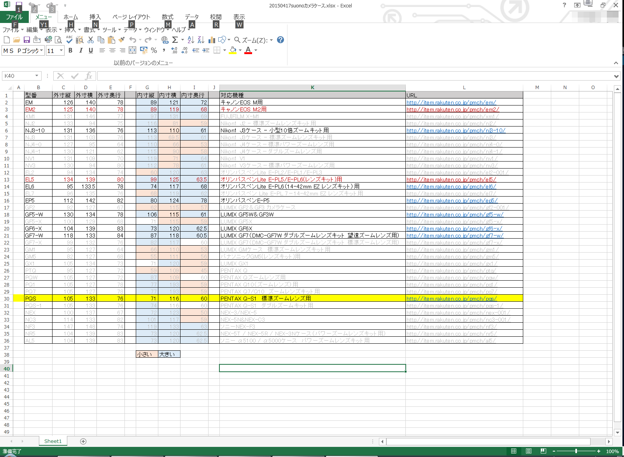Apply comma style format

click(x=164, y=50)
